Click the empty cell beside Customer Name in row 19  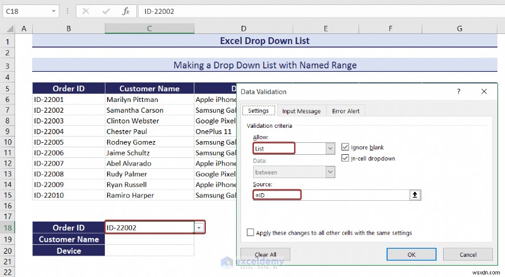150,239
